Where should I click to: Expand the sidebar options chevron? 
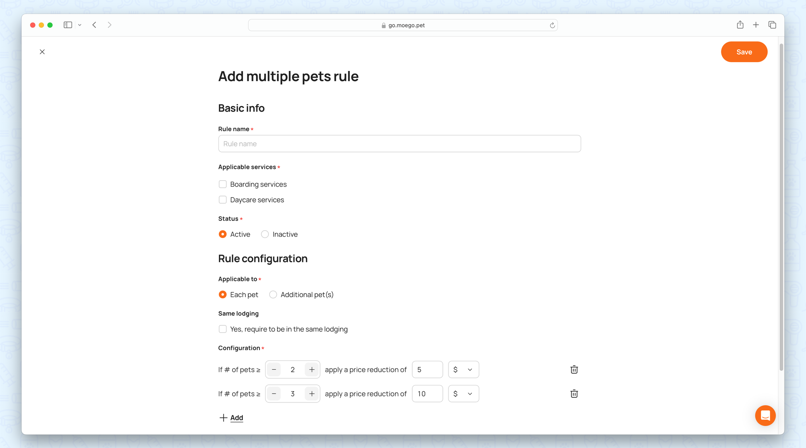pos(80,25)
